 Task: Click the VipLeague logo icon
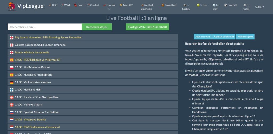pyautogui.click(x=12, y=6)
